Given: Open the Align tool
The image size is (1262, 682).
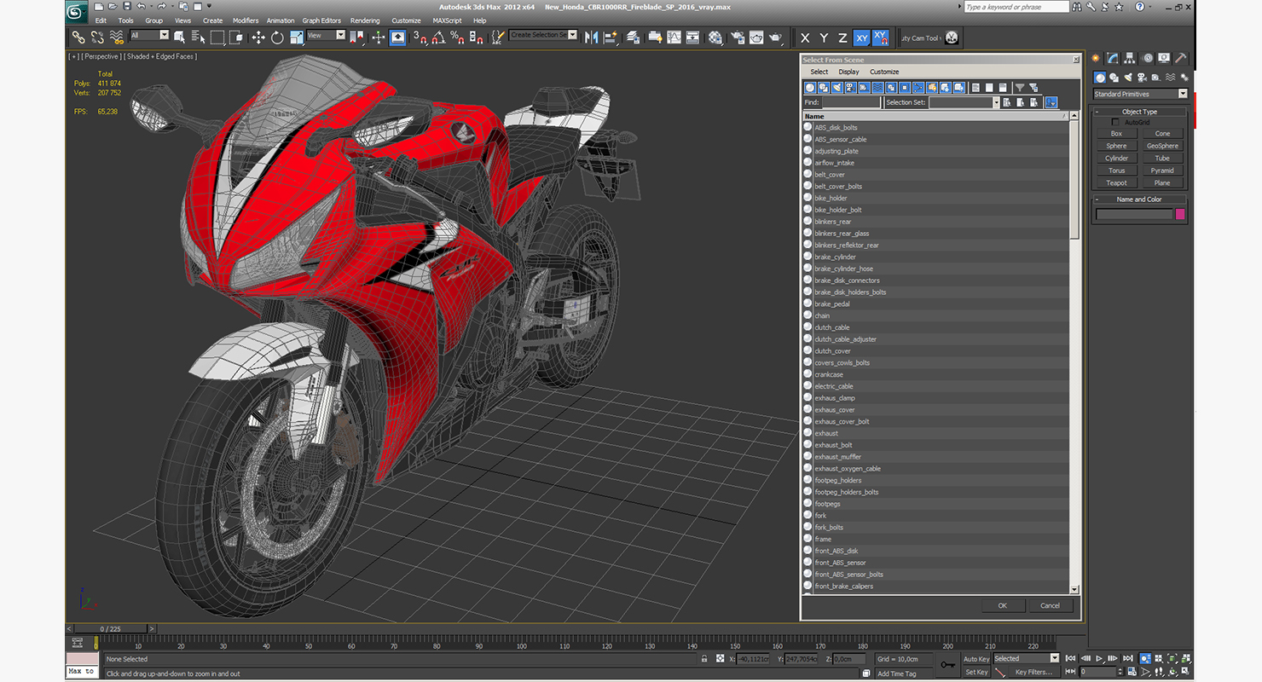Looking at the screenshot, I should [x=610, y=38].
